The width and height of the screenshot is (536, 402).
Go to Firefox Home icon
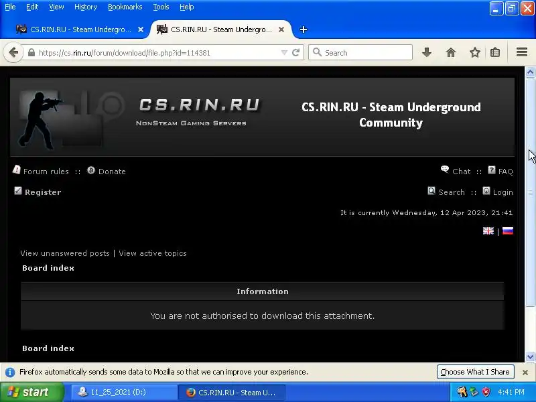click(x=451, y=52)
